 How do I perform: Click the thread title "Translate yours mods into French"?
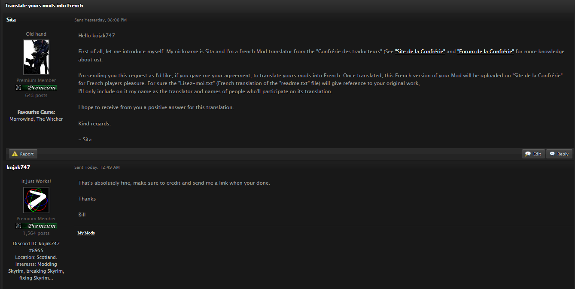point(44,6)
